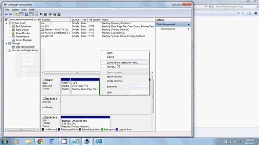Expand Services and Applications node

[6, 50]
